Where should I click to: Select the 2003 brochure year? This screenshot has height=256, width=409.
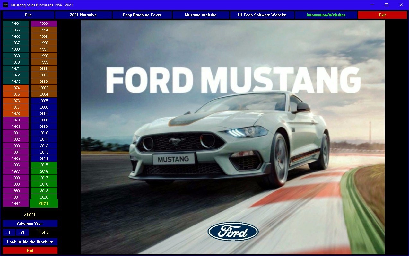(x=44, y=88)
